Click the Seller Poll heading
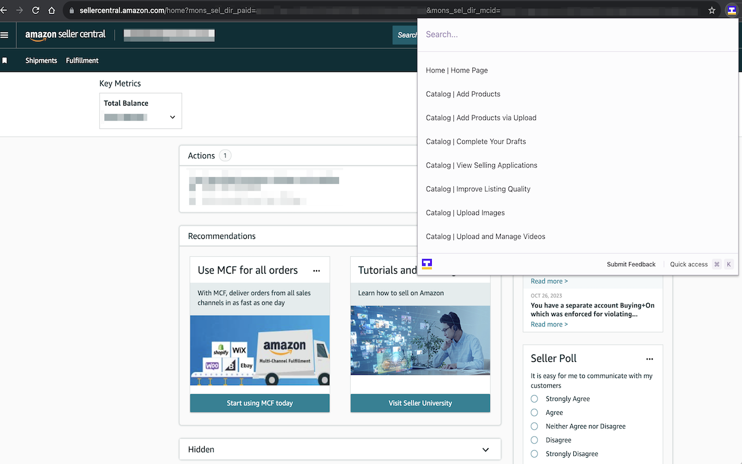 coord(554,358)
